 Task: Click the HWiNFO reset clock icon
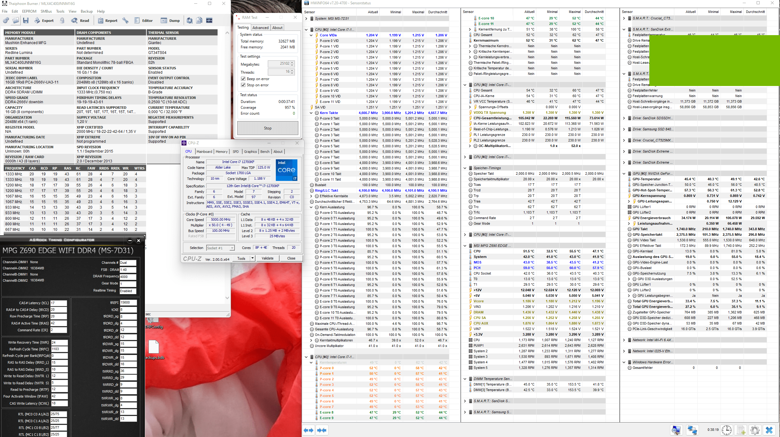[x=726, y=430]
